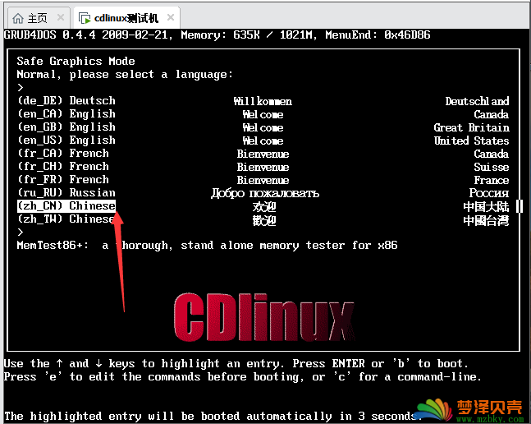Close the 主页 tab
The image size is (531, 424).
61,17
